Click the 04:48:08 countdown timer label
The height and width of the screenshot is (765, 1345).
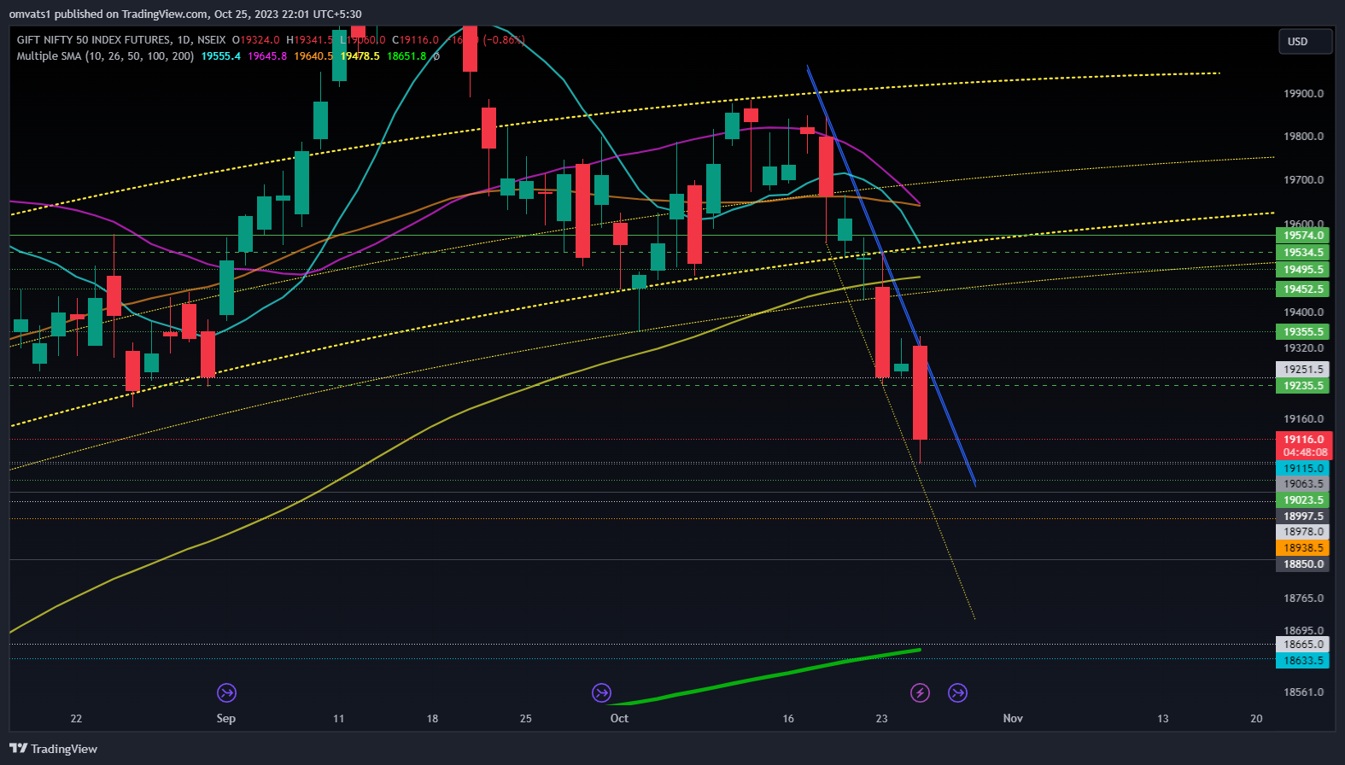click(x=1304, y=453)
